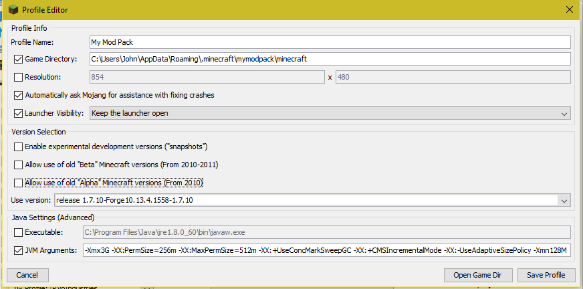Allow old Alpha Minecraft versions
The height and width of the screenshot is (289, 583).
(18, 183)
